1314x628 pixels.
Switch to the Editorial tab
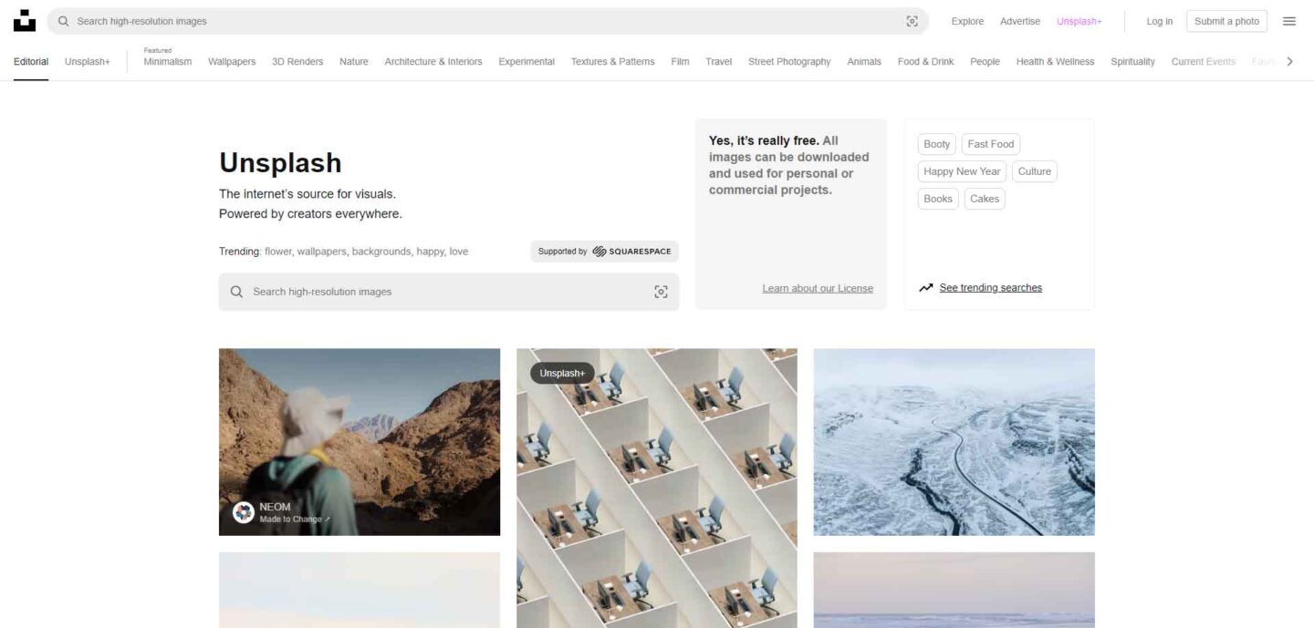click(30, 61)
